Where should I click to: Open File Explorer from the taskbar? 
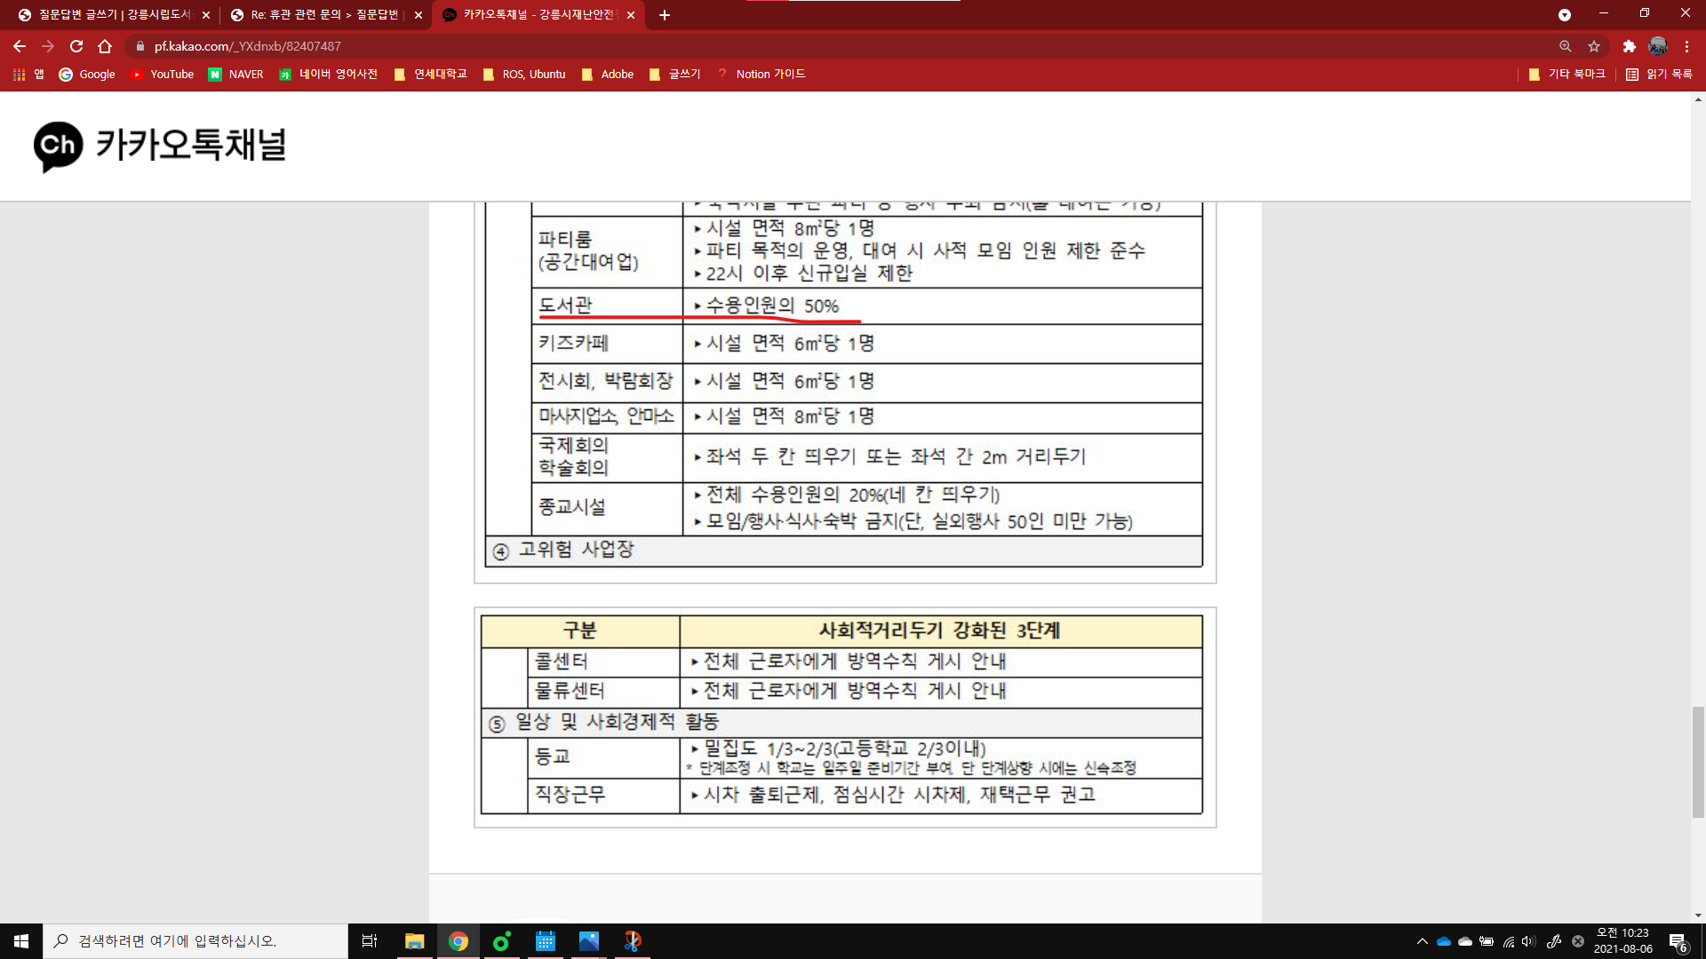[414, 941]
